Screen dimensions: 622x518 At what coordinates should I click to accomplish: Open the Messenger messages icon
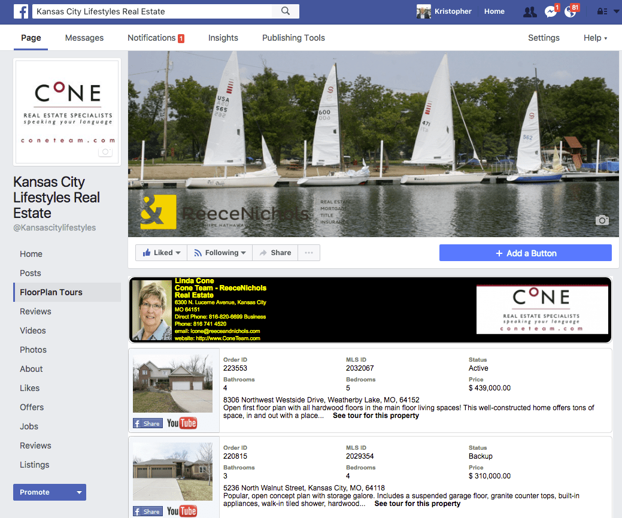551,11
